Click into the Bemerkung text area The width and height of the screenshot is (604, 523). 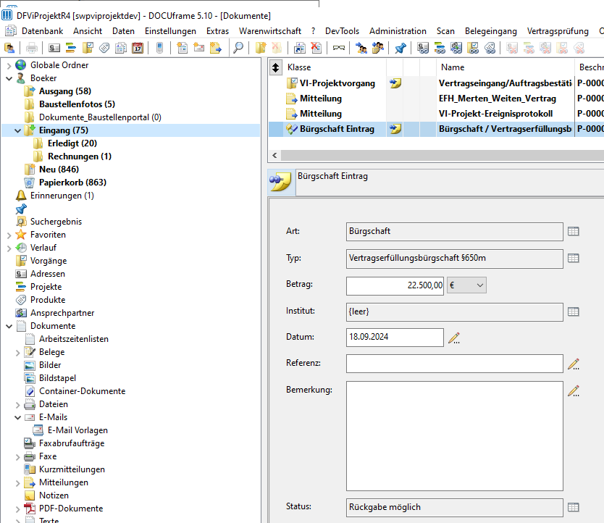[455, 436]
